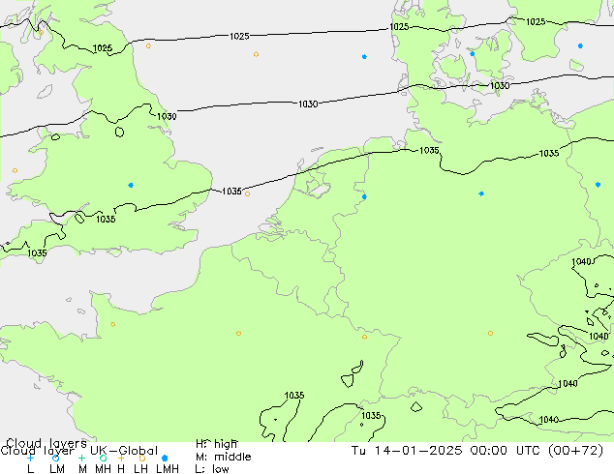The height and width of the screenshot is (474, 614).
Task: Click the topmost 1040 label near the right map edge
Action: (x=581, y=262)
